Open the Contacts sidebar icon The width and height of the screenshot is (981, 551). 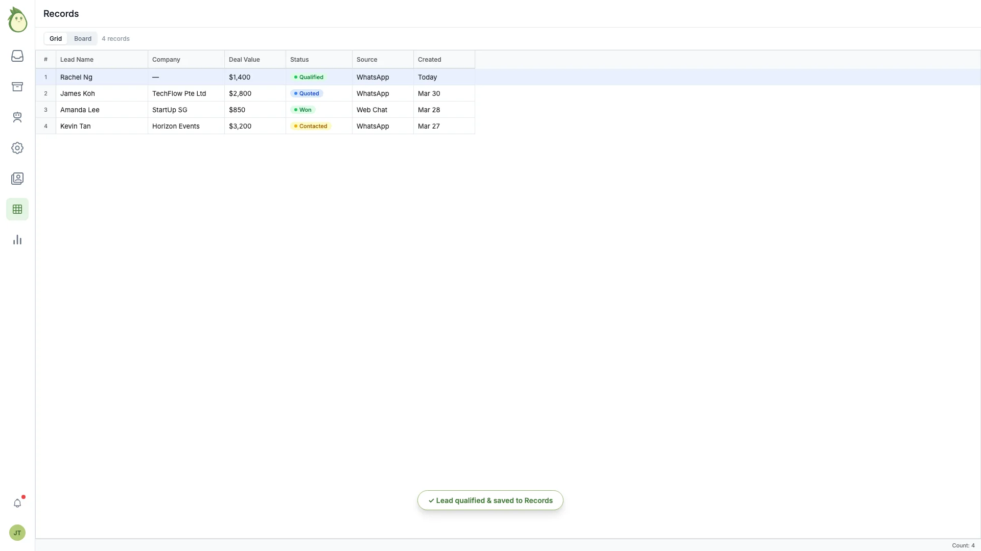17,179
